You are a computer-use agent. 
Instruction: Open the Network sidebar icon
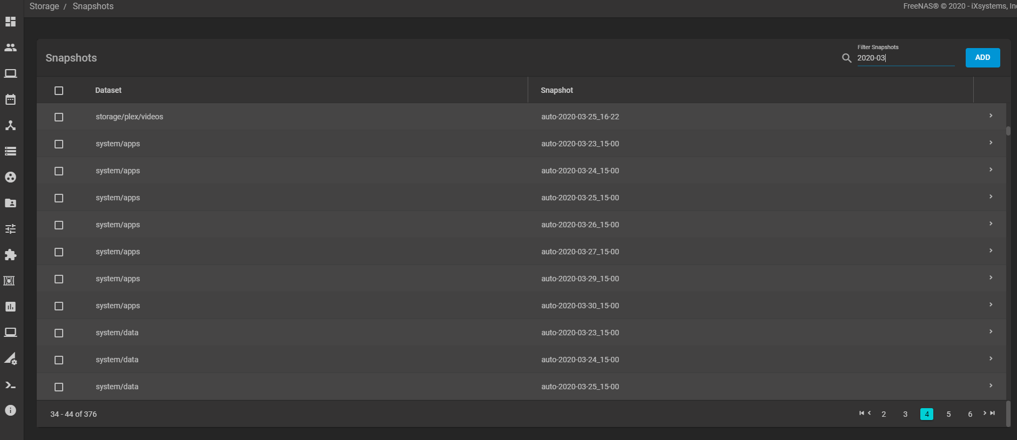[x=10, y=125]
